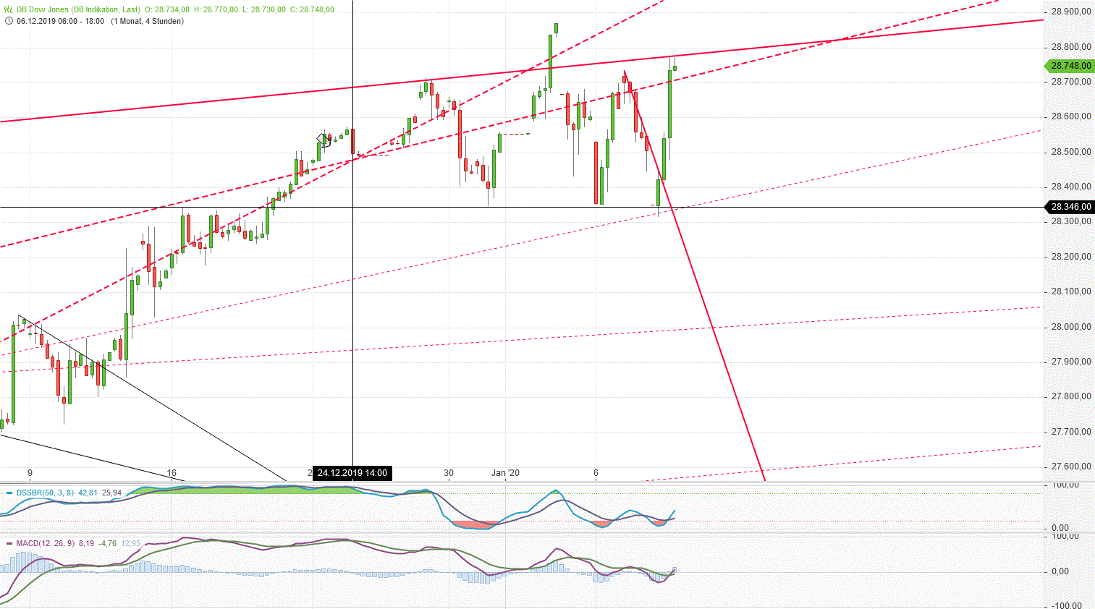Click the candlestick chart-type icon top left
Image resolution: width=1095 pixels, height=609 pixels.
point(8,10)
